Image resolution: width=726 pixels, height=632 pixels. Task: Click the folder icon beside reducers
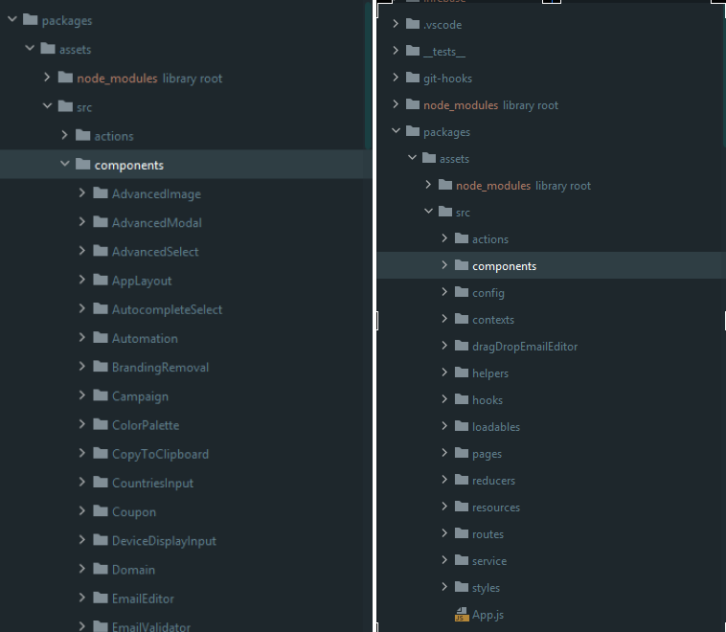pos(462,480)
